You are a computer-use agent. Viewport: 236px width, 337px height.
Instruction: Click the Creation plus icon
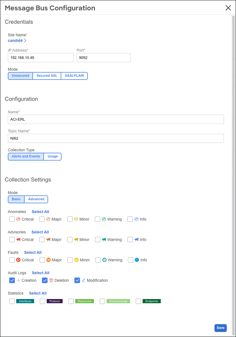19,280
